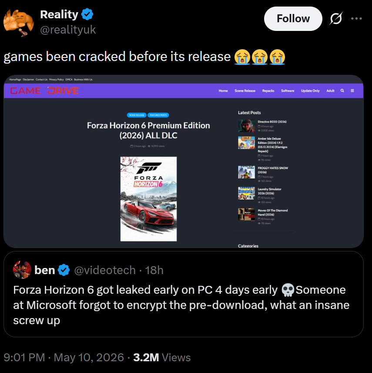Click the 9:01 PM May 10 timestamp
This screenshot has height=373, width=372.
pos(64,357)
